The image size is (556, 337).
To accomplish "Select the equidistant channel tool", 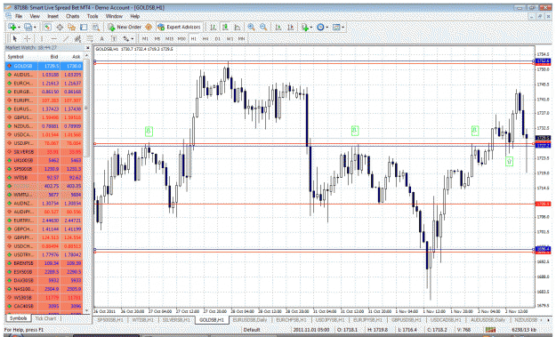I will 78,38.
